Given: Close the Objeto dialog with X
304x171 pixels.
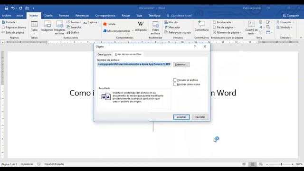Looking at the screenshot, I should click(205, 47).
